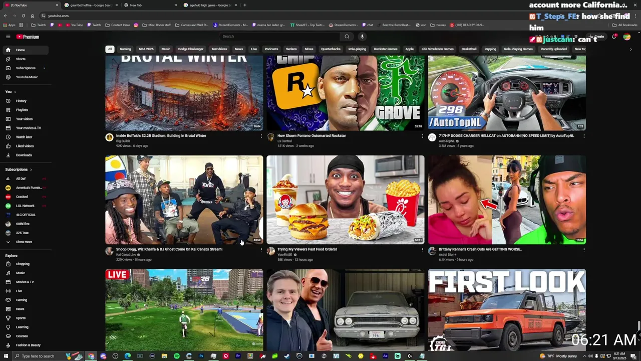The height and width of the screenshot is (361, 641).
Task: Switch to the New Tab browser tab
Action: (150, 5)
